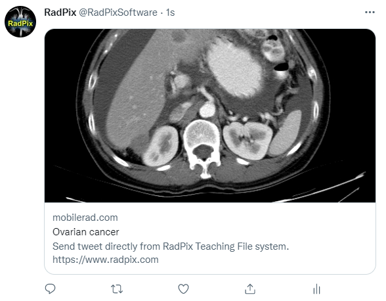The width and height of the screenshot is (386, 301).
Task: Like the tweet with the heart icon
Action: (x=183, y=289)
